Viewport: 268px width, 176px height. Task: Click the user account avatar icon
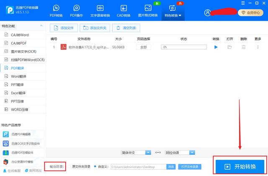pyautogui.click(x=207, y=13)
